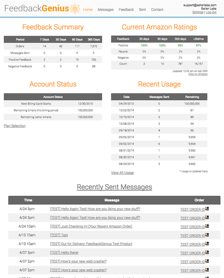The width and height of the screenshot is (224, 278).
Task: Select the 111 orders cell
Action: [x=77, y=46]
